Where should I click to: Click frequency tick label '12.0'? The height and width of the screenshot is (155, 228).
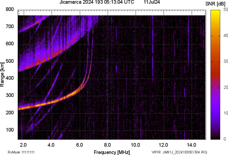click(x=163, y=145)
